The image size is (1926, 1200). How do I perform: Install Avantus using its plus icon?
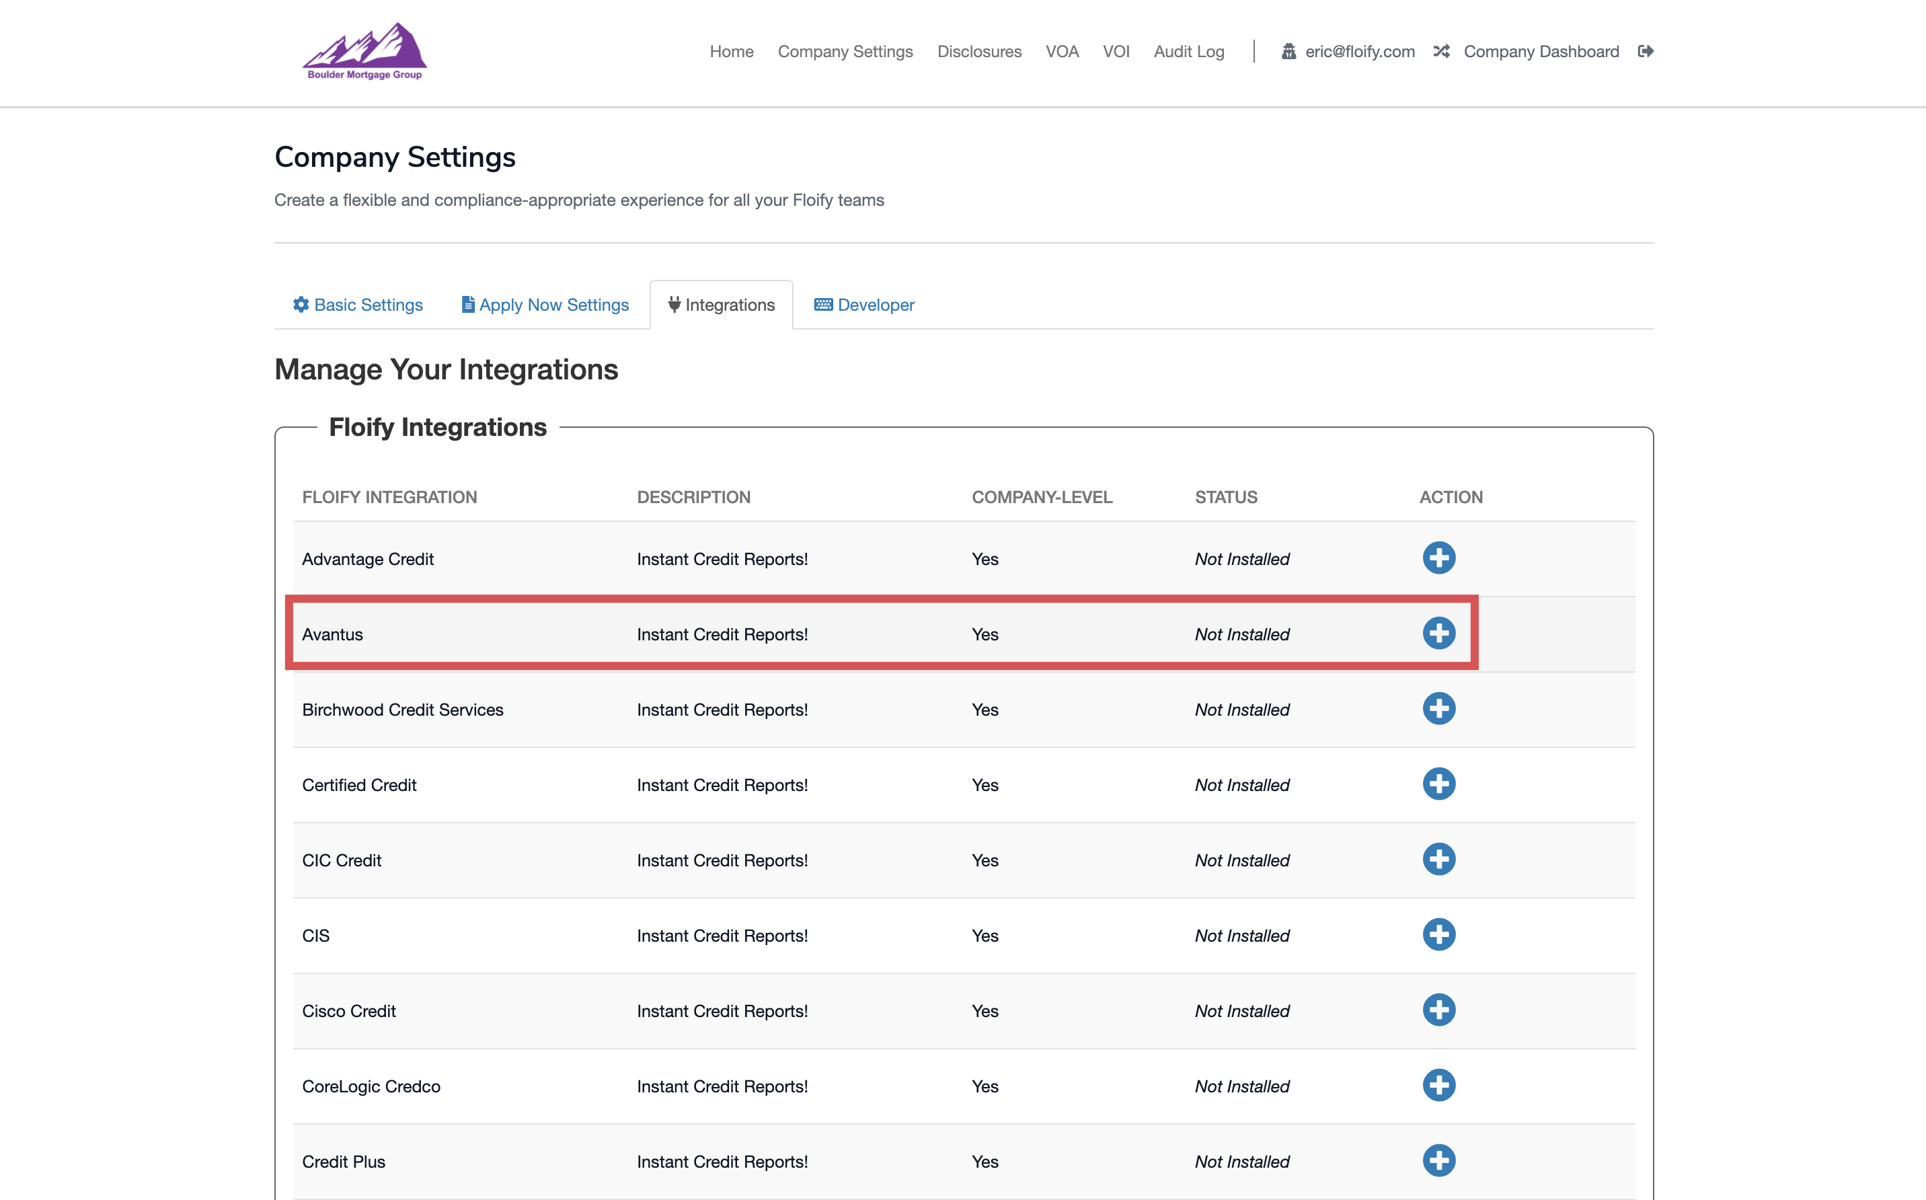pyautogui.click(x=1438, y=634)
